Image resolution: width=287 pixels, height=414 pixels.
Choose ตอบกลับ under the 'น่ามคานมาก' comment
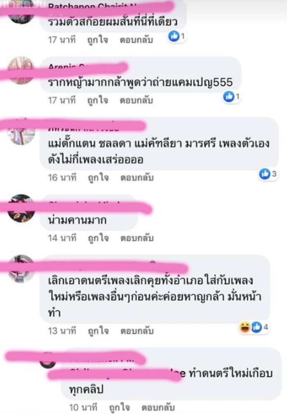(137, 238)
